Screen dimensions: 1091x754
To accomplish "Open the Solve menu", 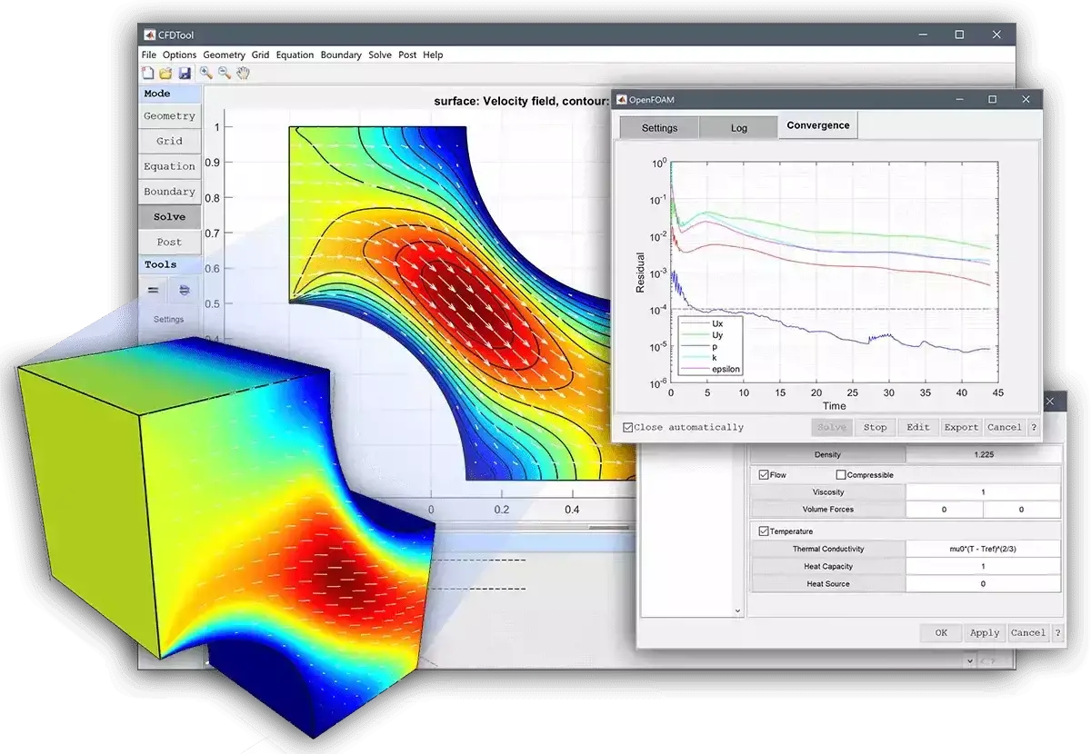I will tap(380, 55).
